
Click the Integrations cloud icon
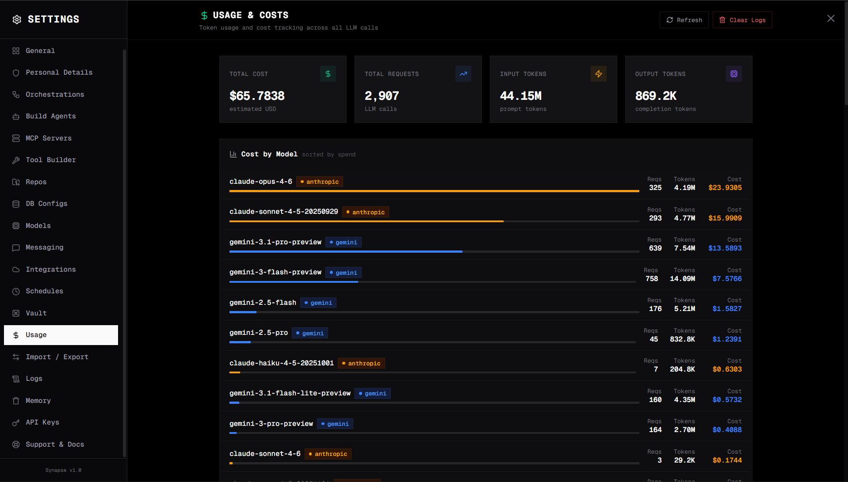[16, 269]
